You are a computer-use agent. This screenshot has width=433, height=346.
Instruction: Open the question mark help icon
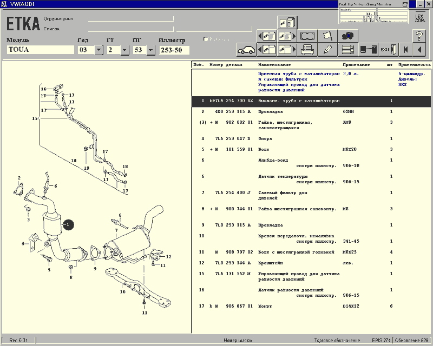point(419,36)
